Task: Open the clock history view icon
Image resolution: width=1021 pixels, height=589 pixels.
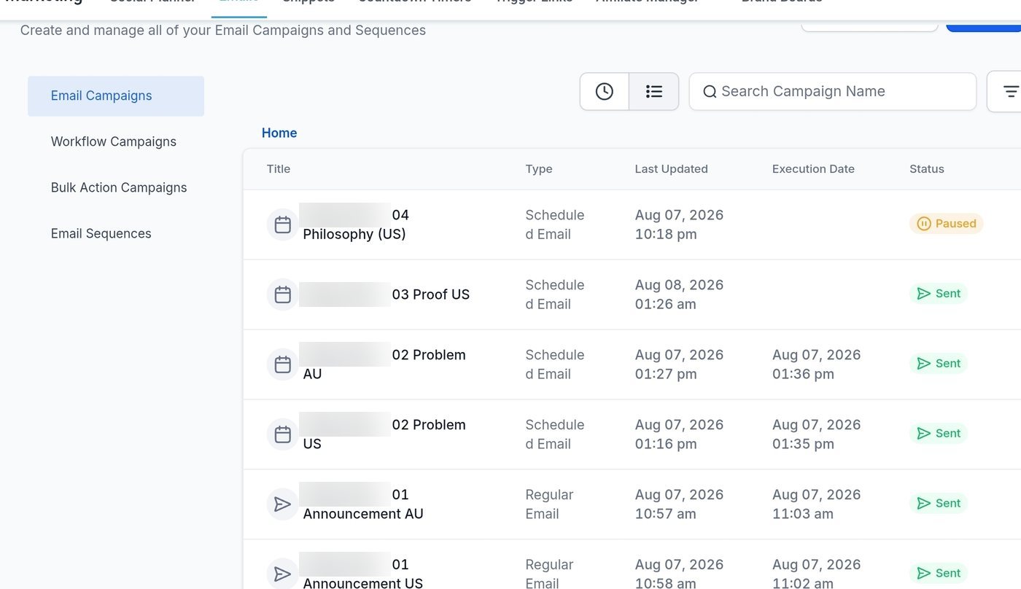Action: click(x=605, y=92)
